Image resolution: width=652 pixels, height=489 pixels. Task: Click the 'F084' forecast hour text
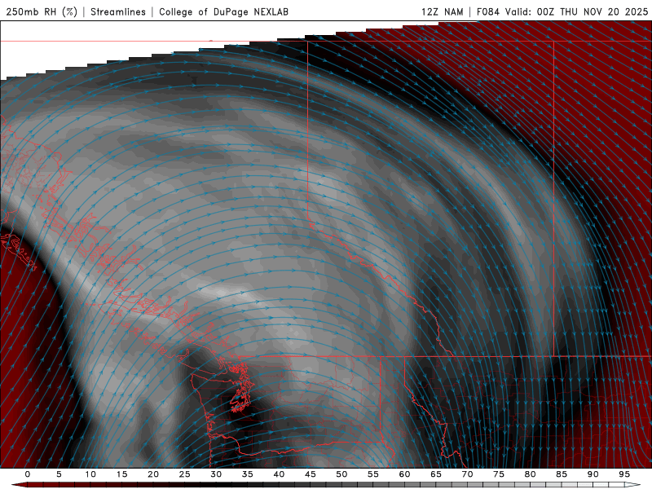[x=487, y=11]
